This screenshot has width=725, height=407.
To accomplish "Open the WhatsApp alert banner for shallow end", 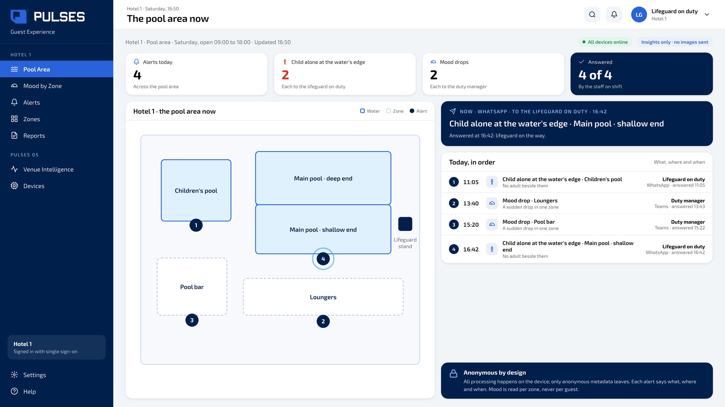I will [x=577, y=124].
